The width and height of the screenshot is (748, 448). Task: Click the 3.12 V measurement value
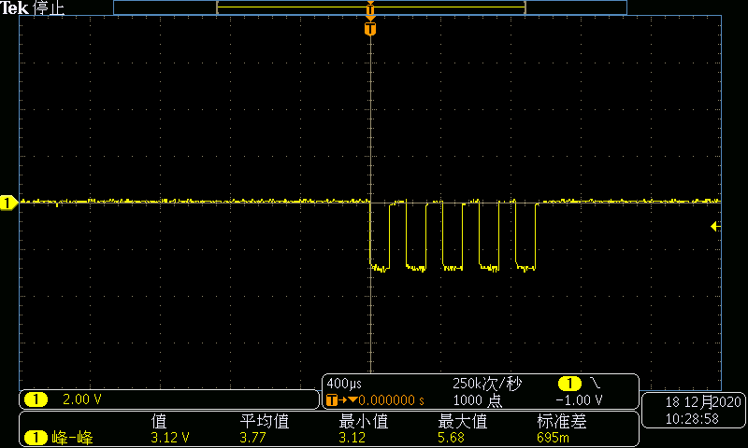click(x=170, y=438)
